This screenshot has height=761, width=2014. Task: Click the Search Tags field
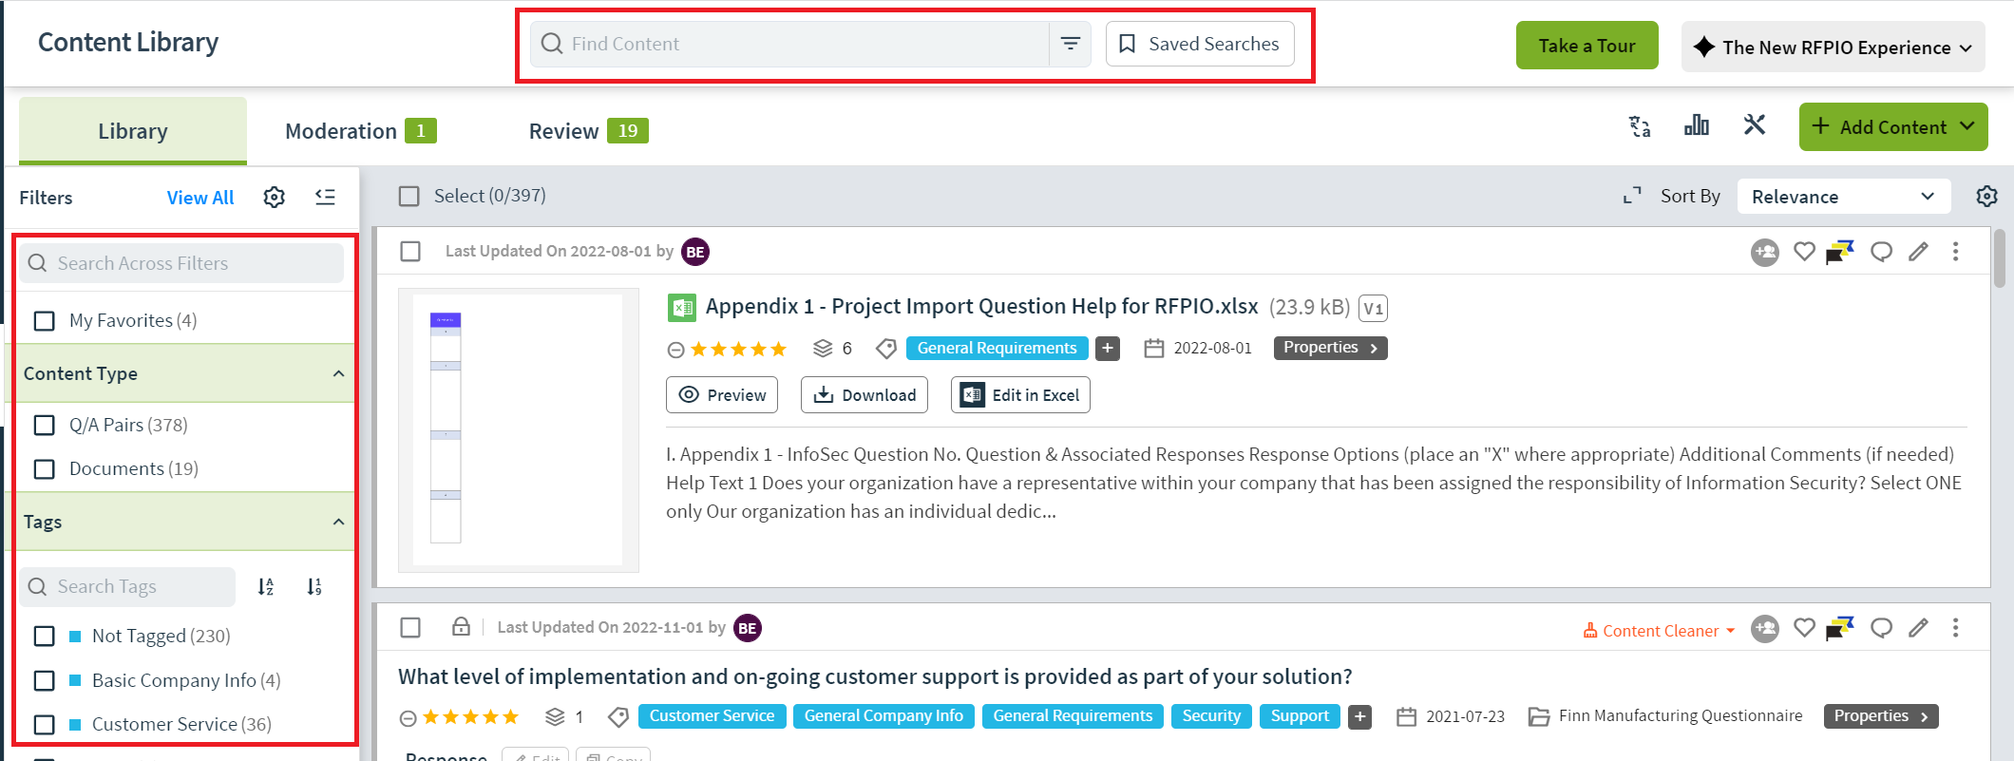pyautogui.click(x=127, y=587)
